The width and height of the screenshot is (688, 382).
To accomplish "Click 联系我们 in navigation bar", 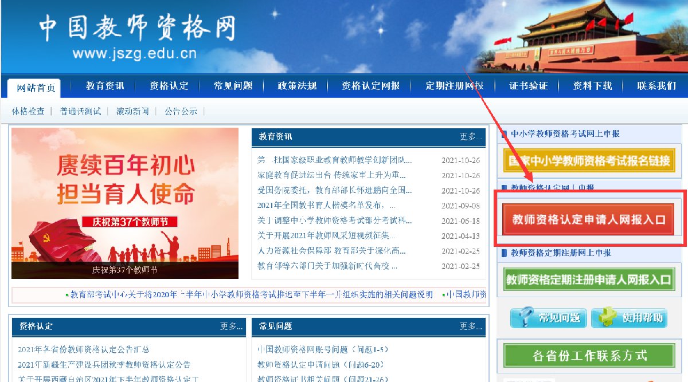I will tap(656, 86).
